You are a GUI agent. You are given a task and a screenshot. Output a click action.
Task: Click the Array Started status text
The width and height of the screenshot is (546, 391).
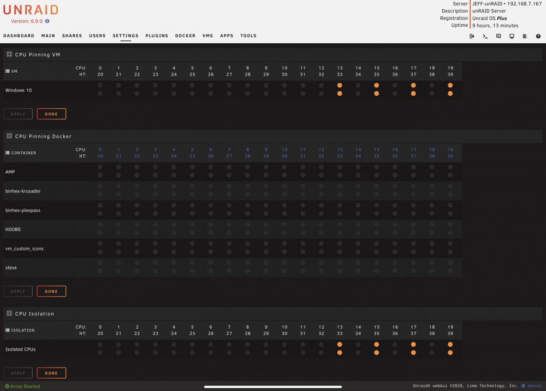point(25,386)
